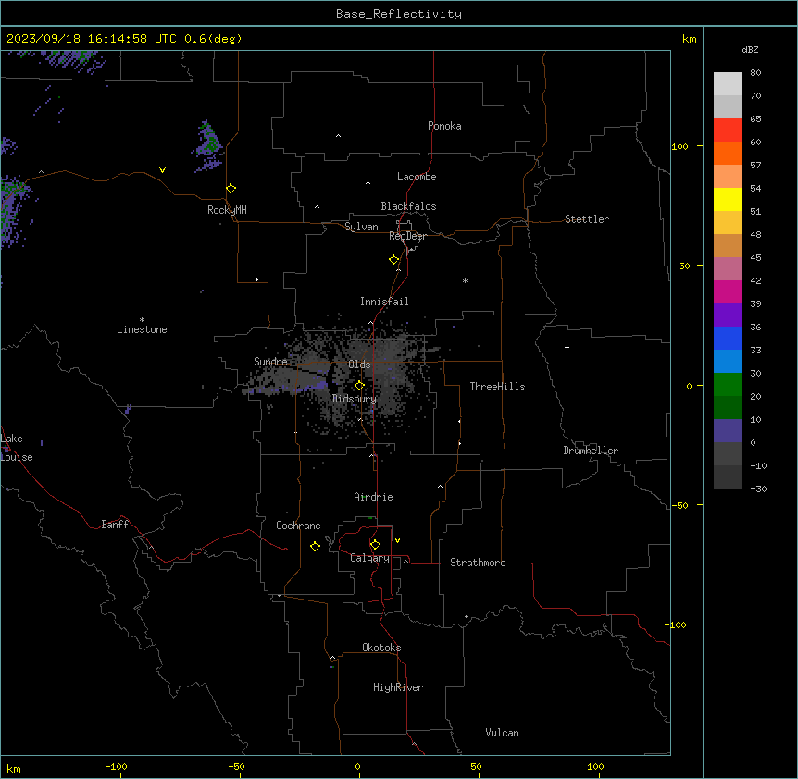798x779 pixels.
Task: Select the blue 36 dBZ color band
Action: pos(728,338)
